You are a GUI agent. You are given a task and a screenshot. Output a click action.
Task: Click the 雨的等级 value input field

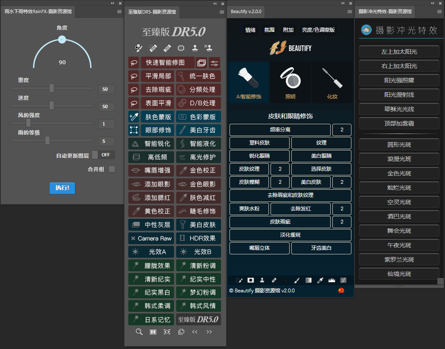point(106,141)
